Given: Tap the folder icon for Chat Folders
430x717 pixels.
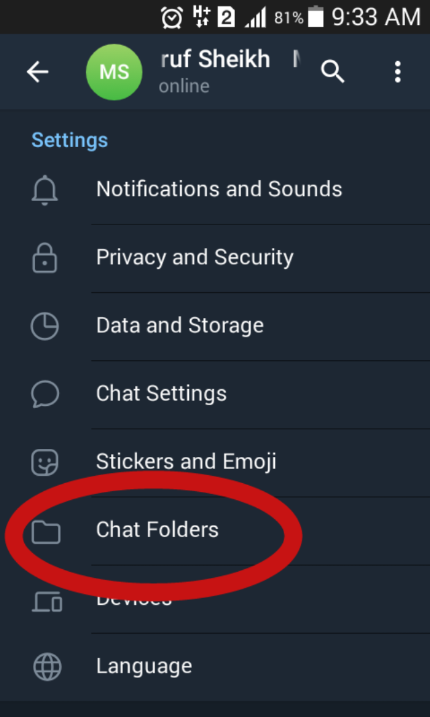Looking at the screenshot, I should [x=46, y=531].
